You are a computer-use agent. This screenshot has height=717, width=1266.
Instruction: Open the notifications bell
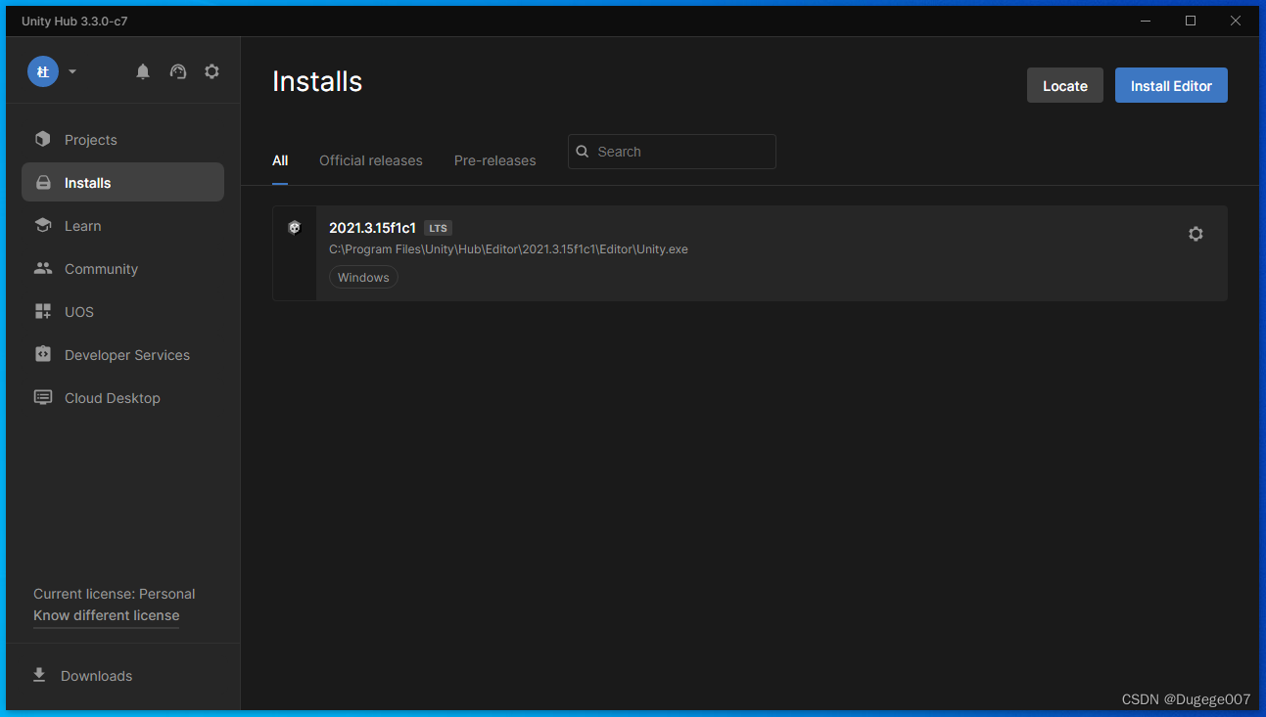(143, 71)
